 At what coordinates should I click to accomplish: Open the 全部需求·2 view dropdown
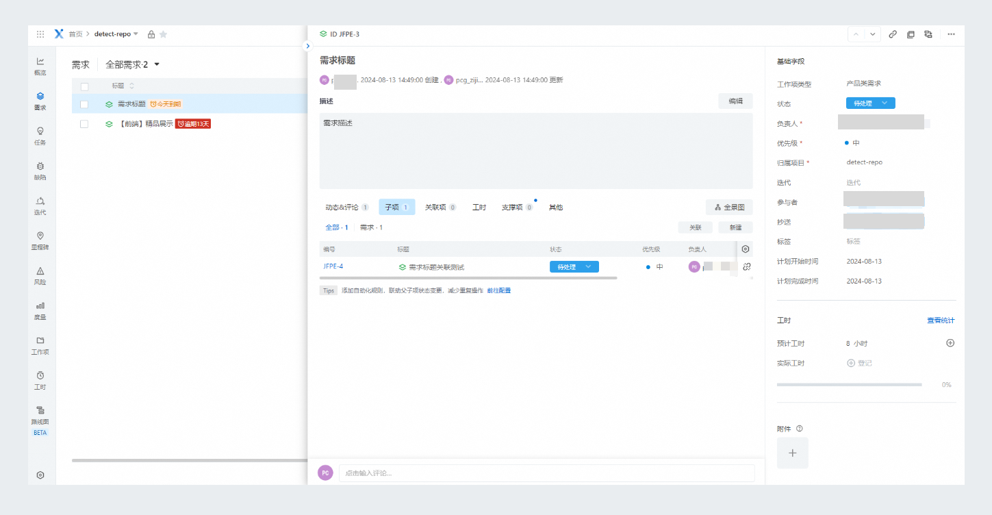[x=133, y=64]
